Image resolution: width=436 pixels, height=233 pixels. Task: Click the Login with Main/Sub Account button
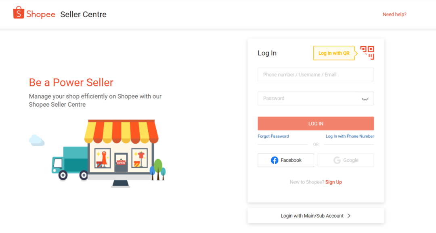(x=316, y=216)
